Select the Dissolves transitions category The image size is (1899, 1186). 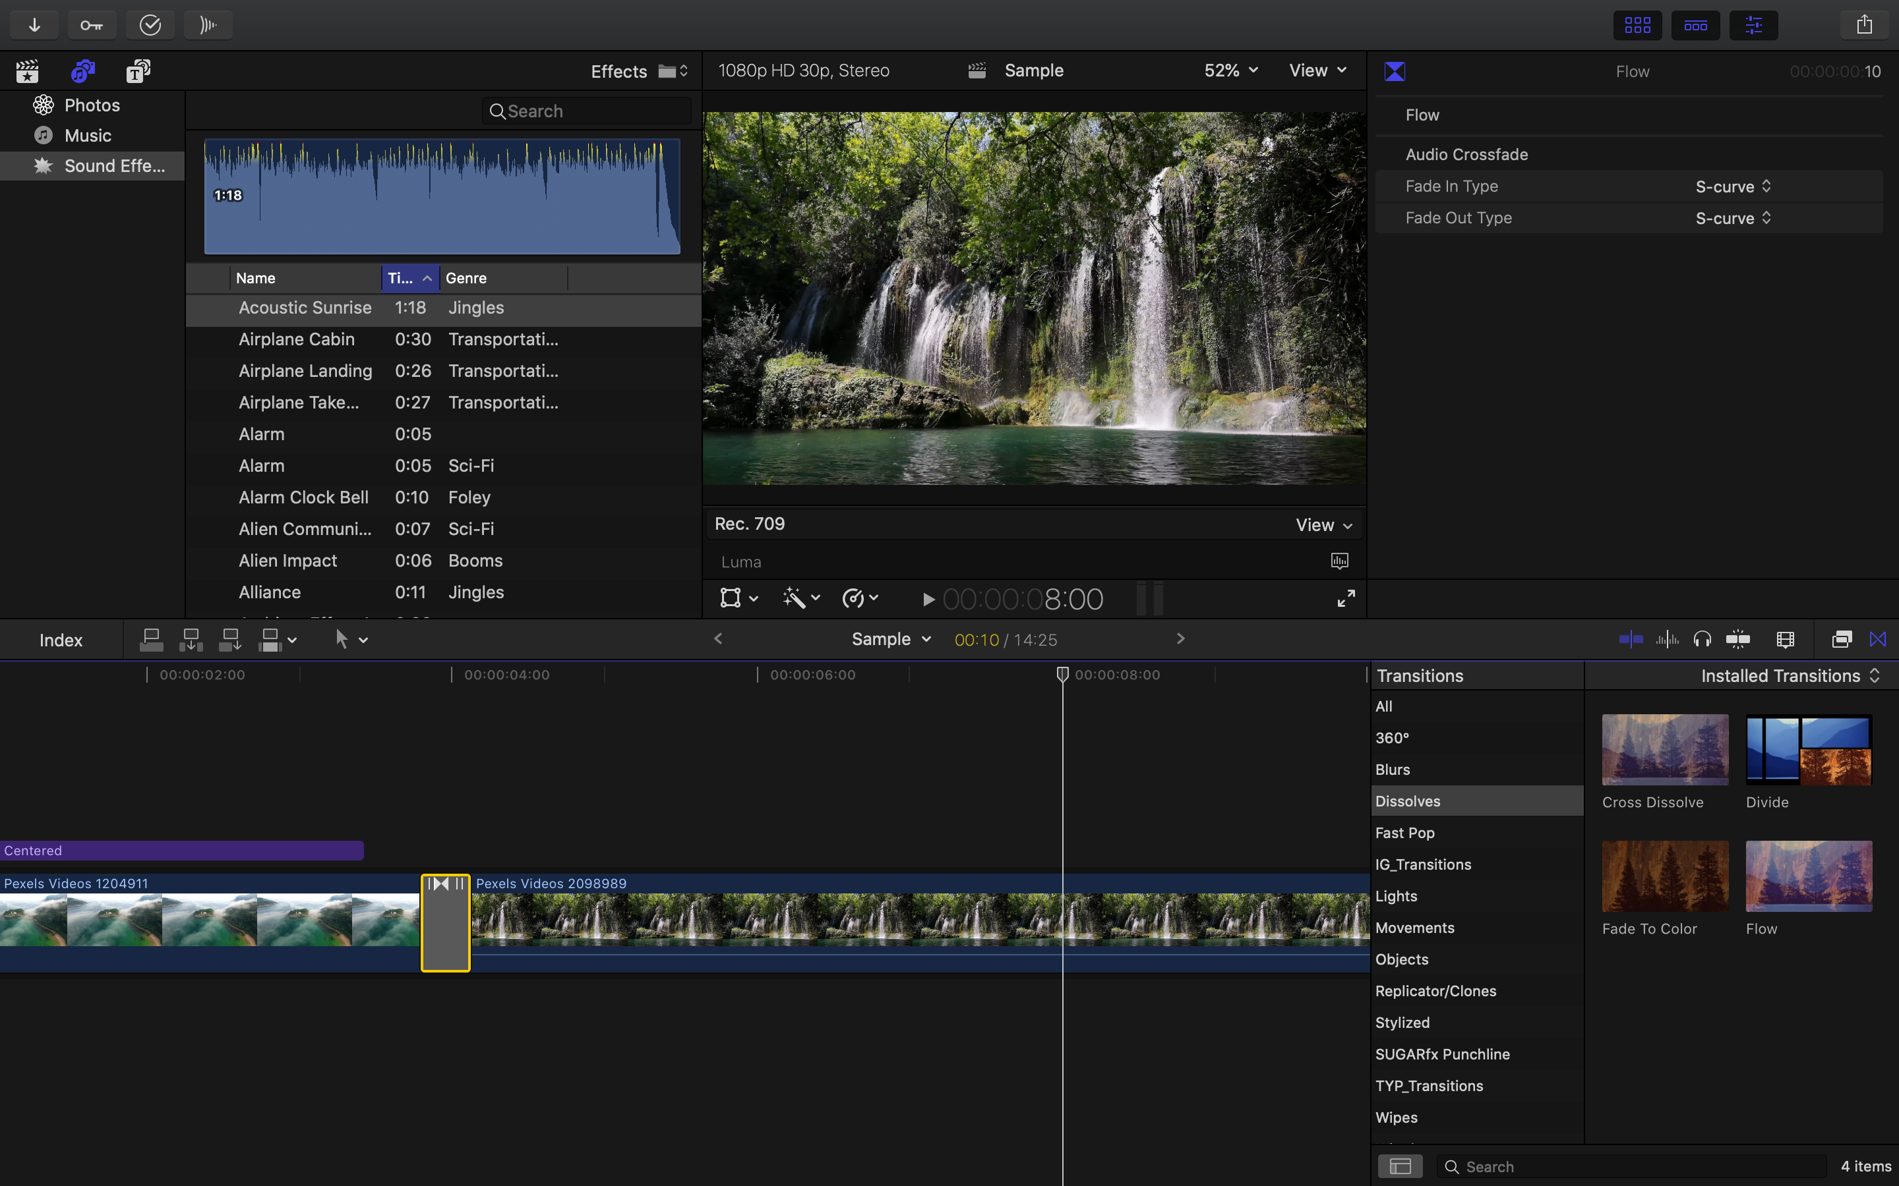pyautogui.click(x=1408, y=801)
